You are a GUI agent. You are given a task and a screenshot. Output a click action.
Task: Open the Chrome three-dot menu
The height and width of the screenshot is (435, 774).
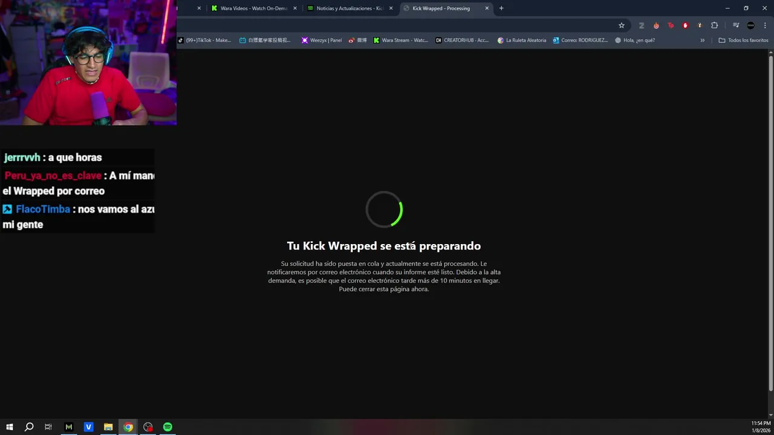(765, 25)
